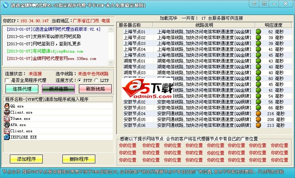Select the L2TP connection method
Screen dimensions: 295x178
96,80
